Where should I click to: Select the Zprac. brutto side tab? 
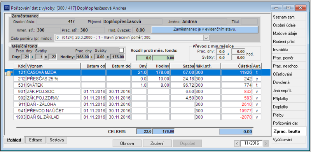tap(289, 131)
